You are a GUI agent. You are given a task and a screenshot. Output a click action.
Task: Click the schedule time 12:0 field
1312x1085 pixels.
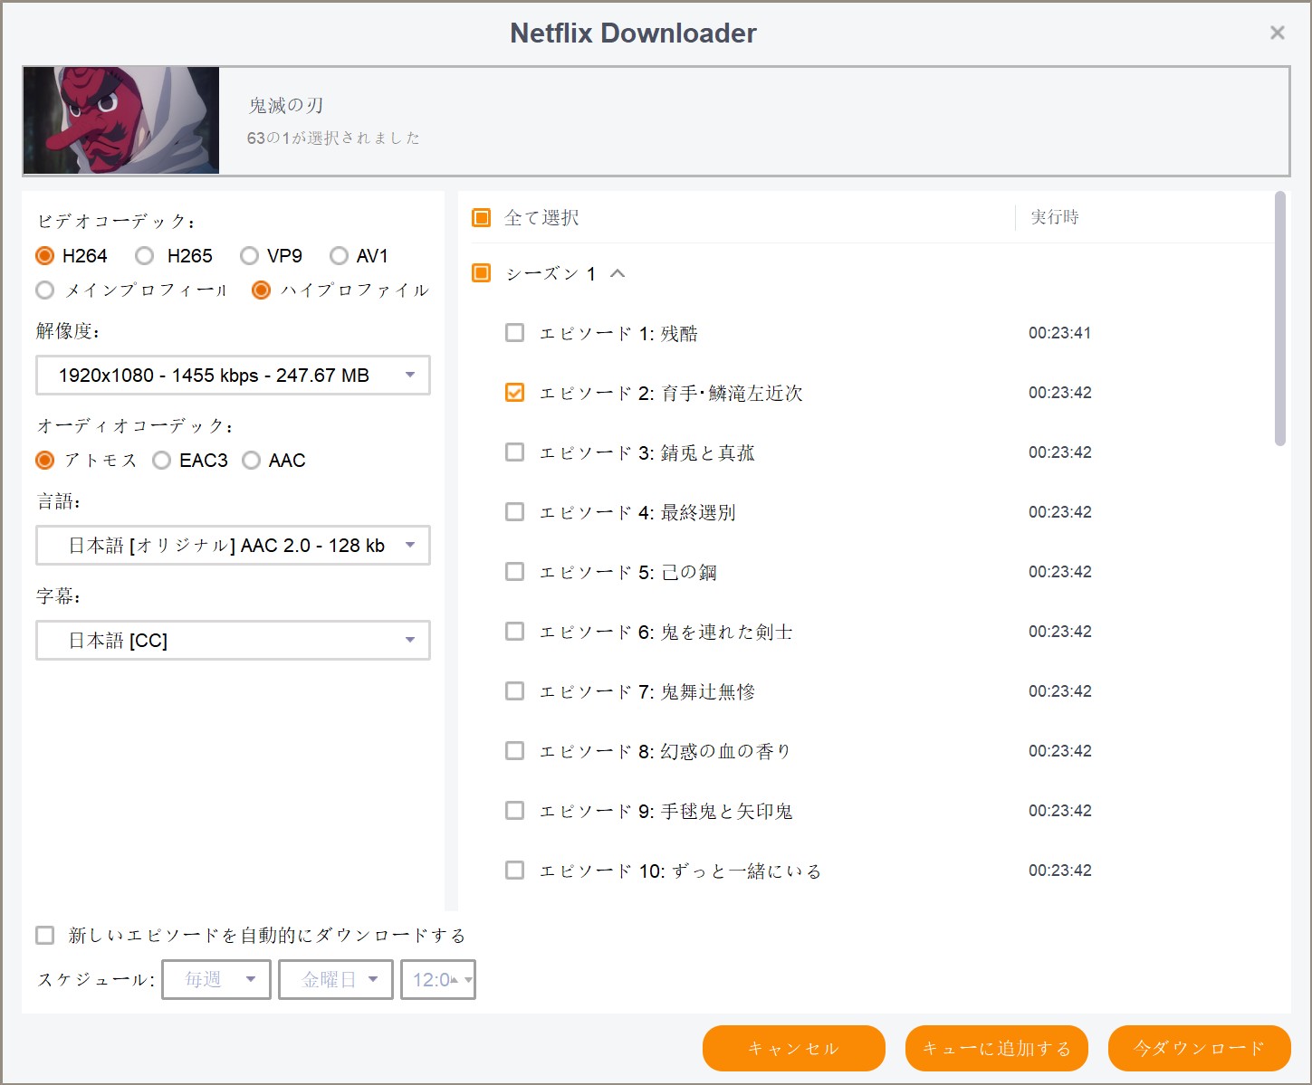438,980
